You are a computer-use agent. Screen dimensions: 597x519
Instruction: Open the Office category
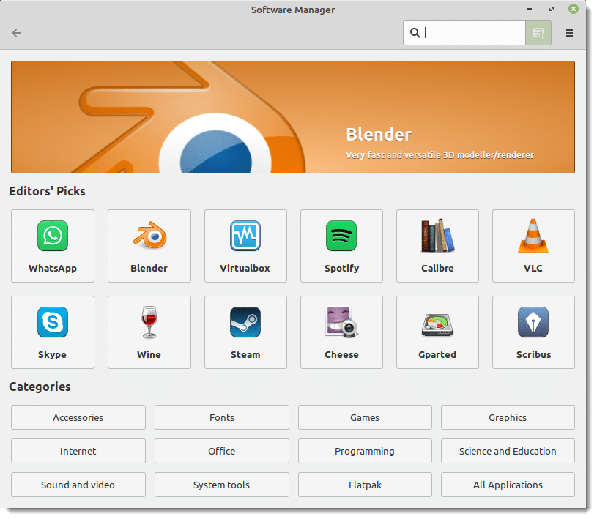[223, 452]
